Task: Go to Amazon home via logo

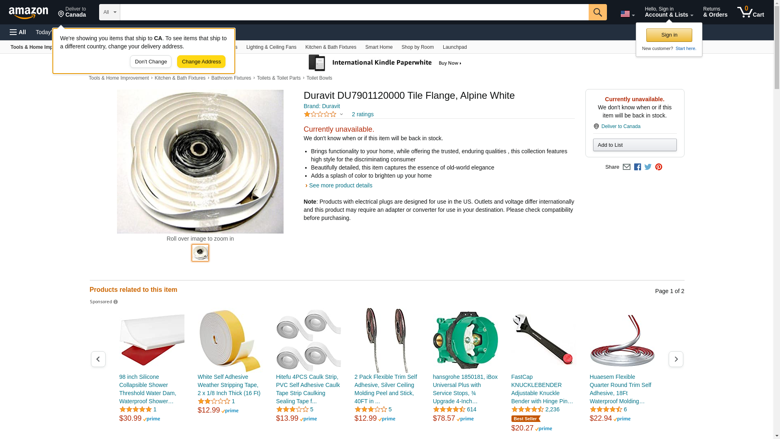Action: (28, 13)
